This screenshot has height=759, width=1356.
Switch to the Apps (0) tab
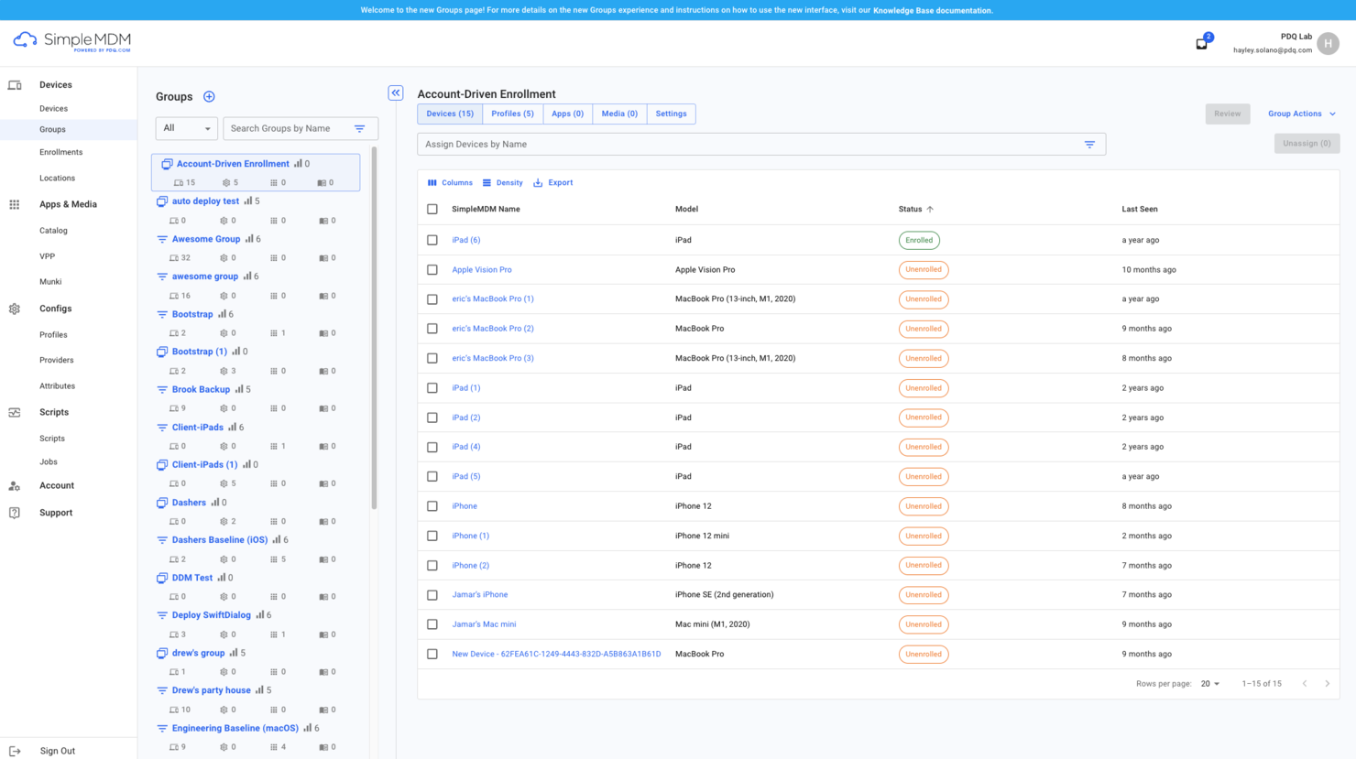click(567, 114)
